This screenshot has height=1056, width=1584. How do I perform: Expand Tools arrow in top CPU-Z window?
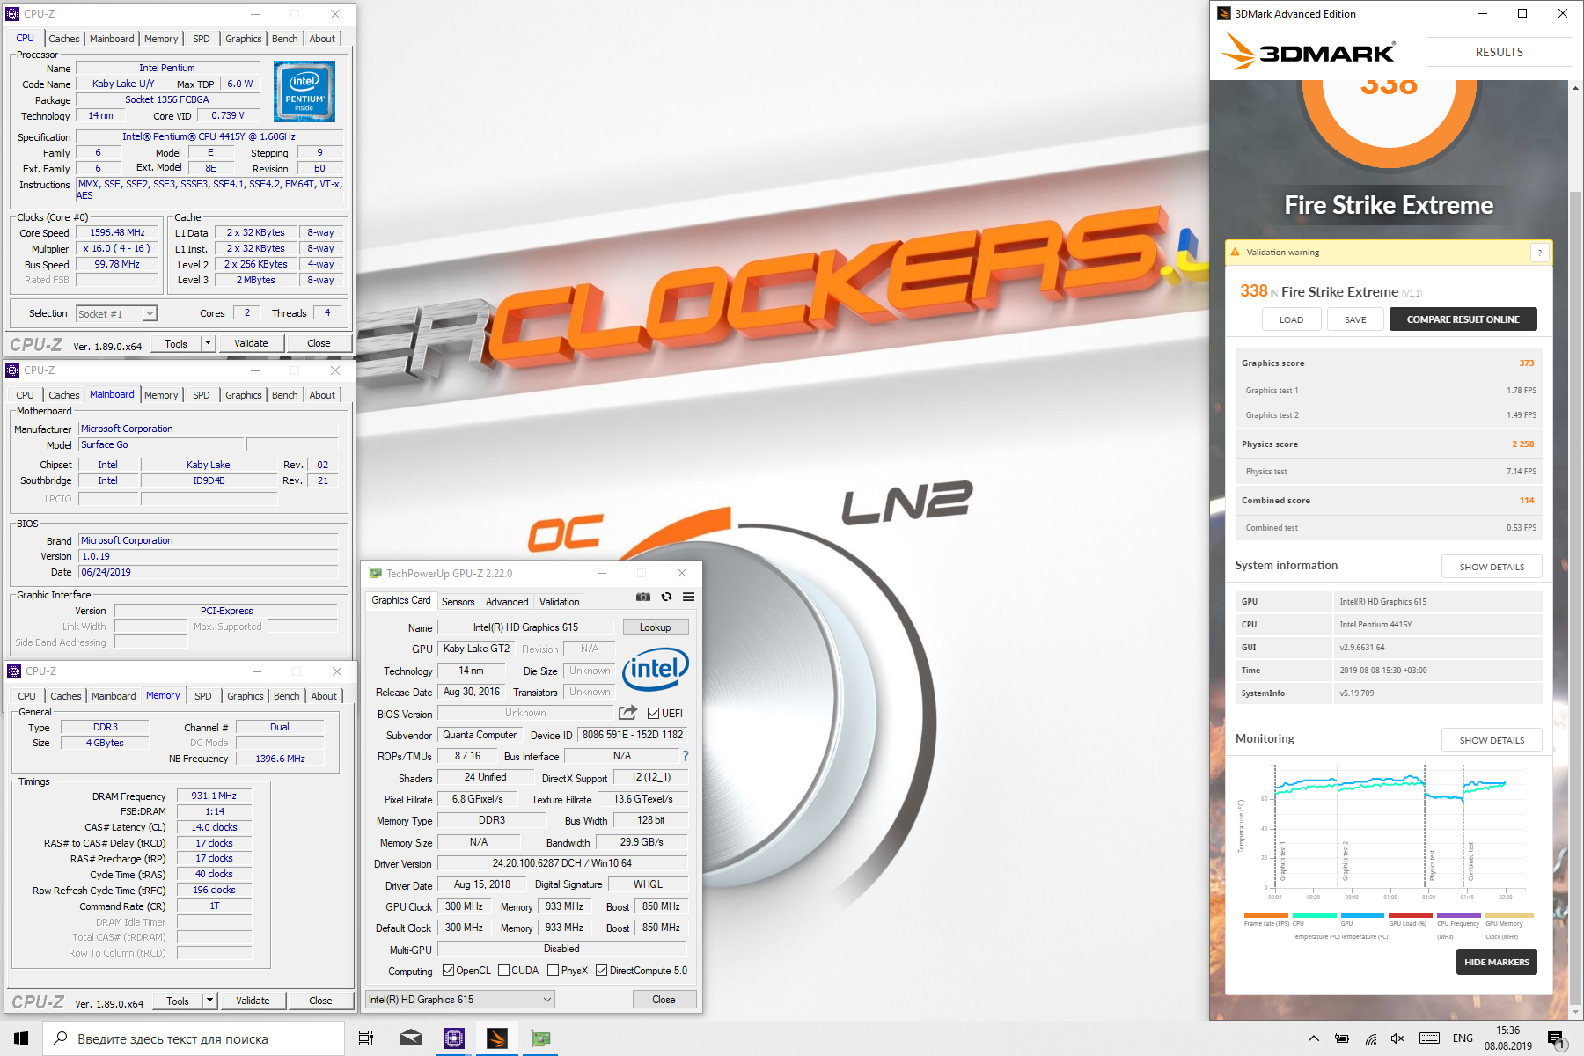click(209, 343)
